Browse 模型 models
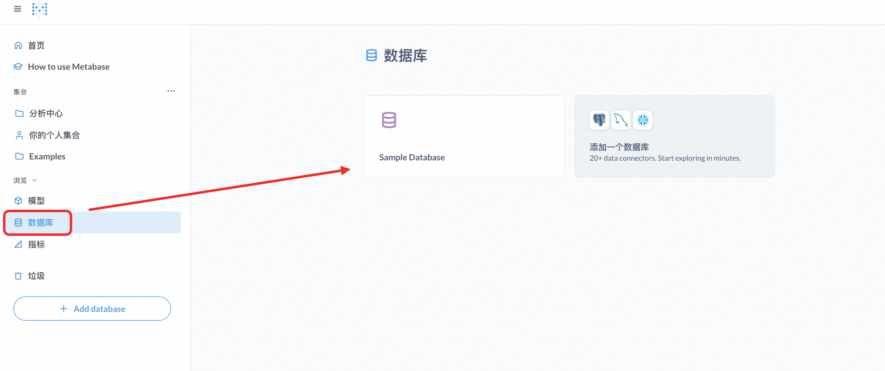 pyautogui.click(x=36, y=200)
